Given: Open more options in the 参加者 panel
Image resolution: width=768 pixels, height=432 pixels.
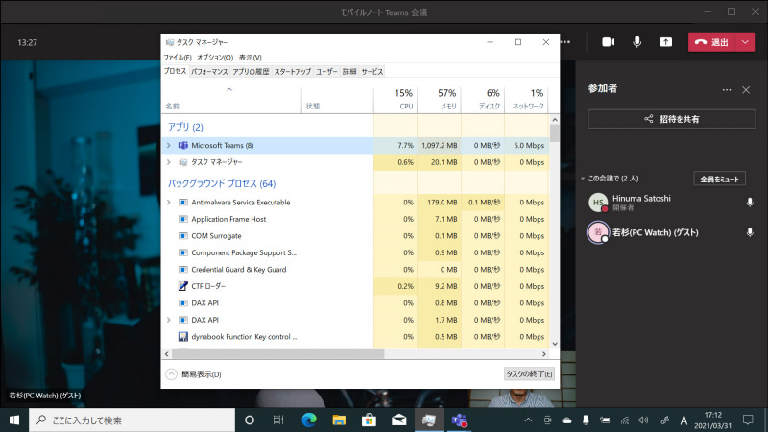Looking at the screenshot, I should [x=727, y=90].
